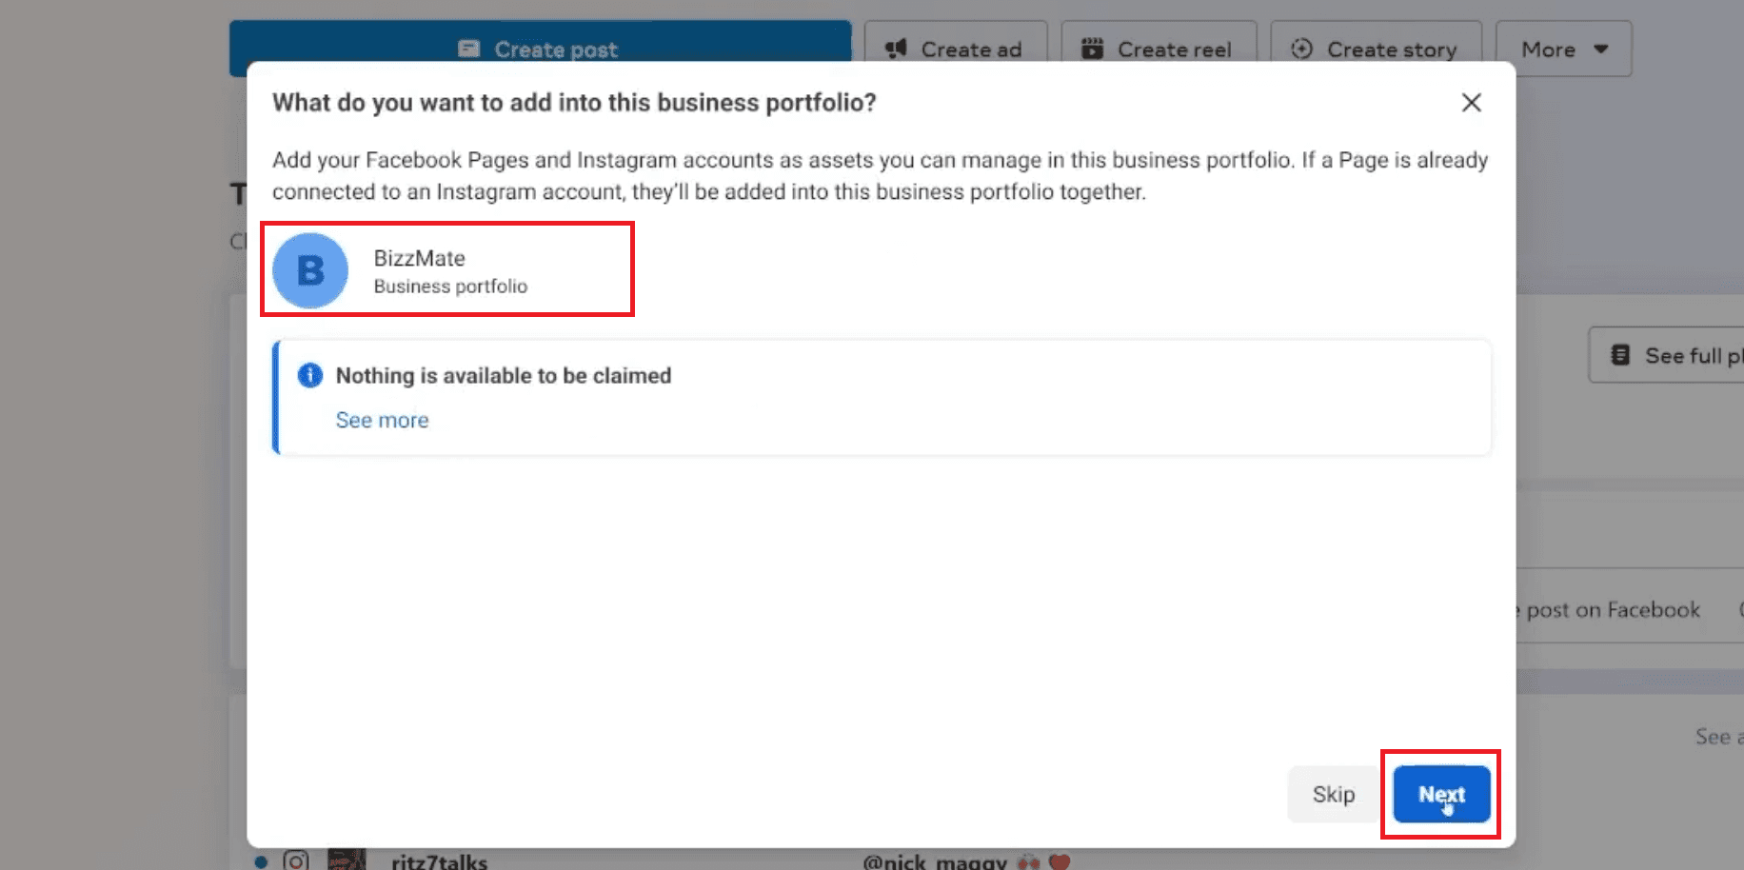Click the Create post icon
The height and width of the screenshot is (870, 1744).
pyautogui.click(x=469, y=49)
